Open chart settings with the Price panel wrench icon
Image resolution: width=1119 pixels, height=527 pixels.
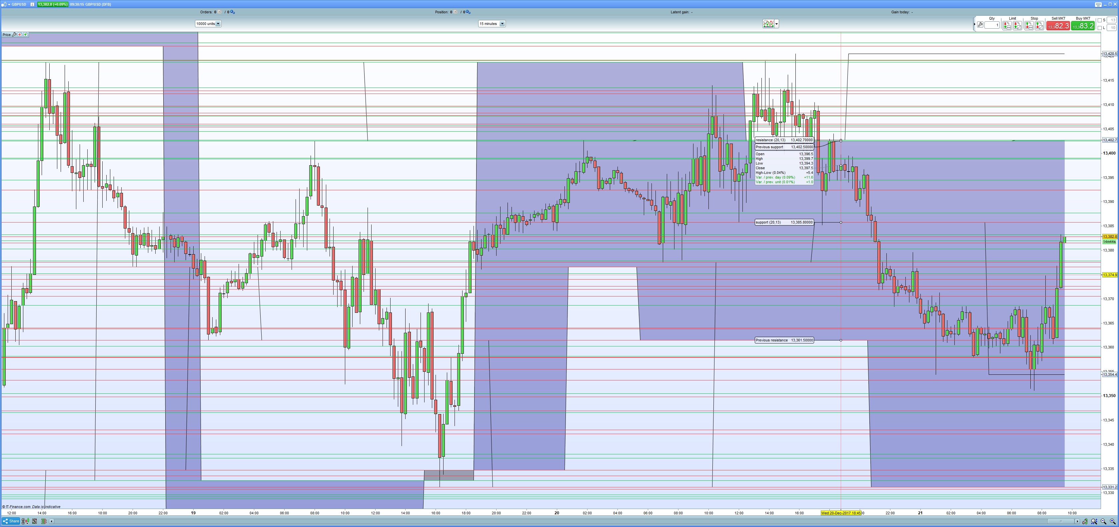(14, 35)
